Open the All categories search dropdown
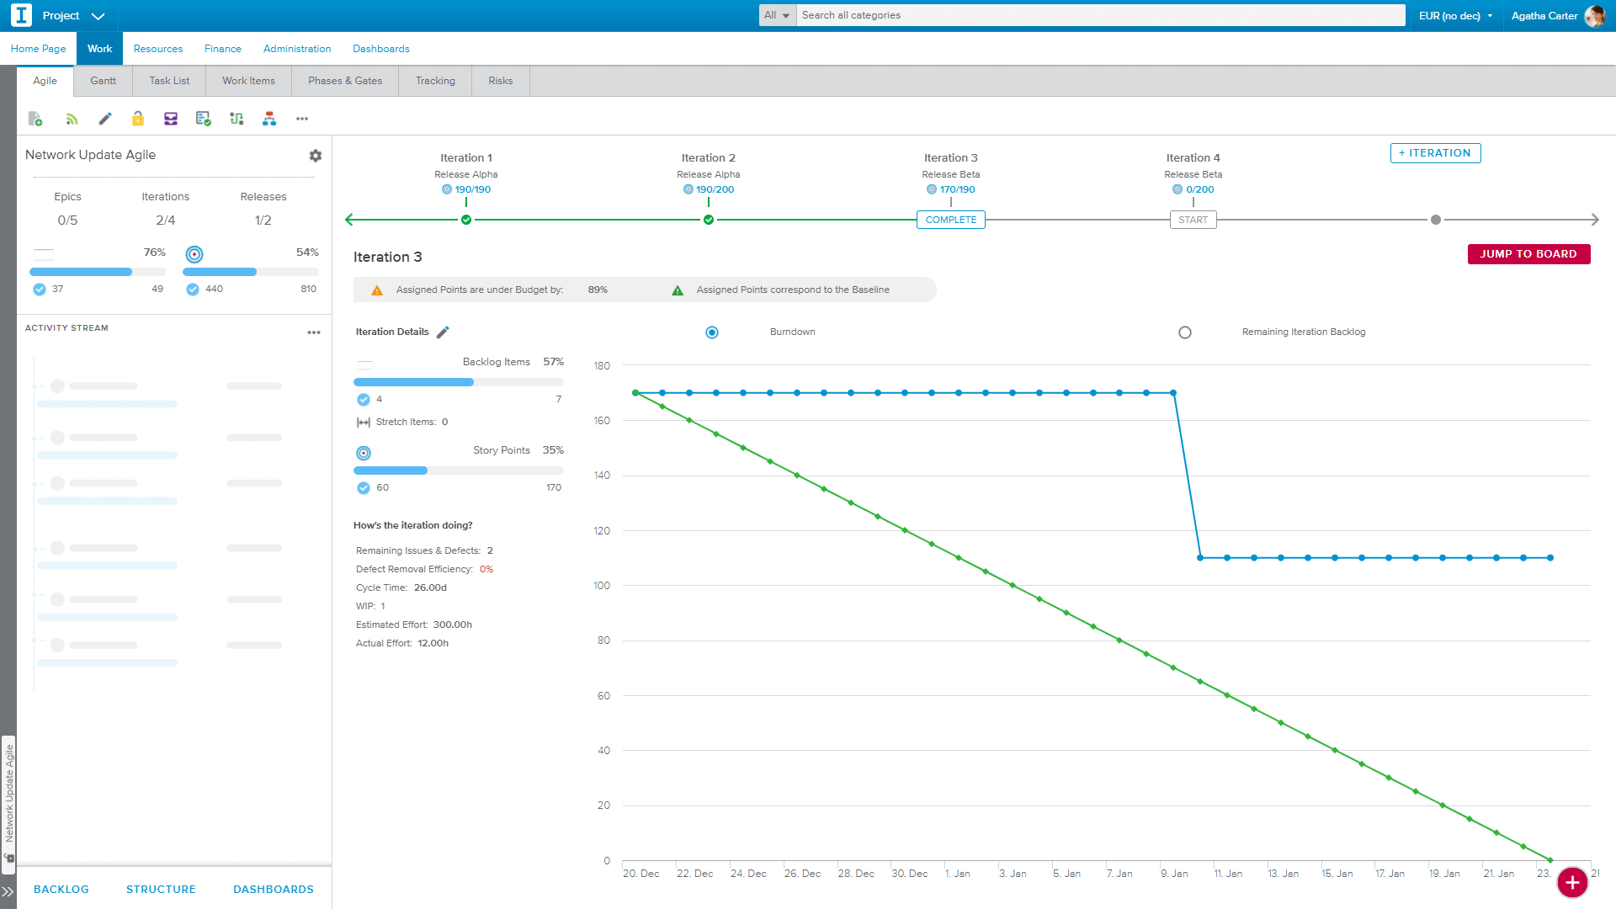The width and height of the screenshot is (1616, 909). pyautogui.click(x=777, y=15)
